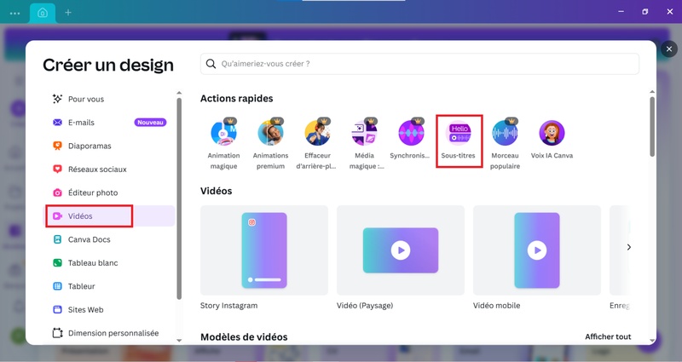
Task: Click the Vidéo mobile label
Action: [497, 306]
